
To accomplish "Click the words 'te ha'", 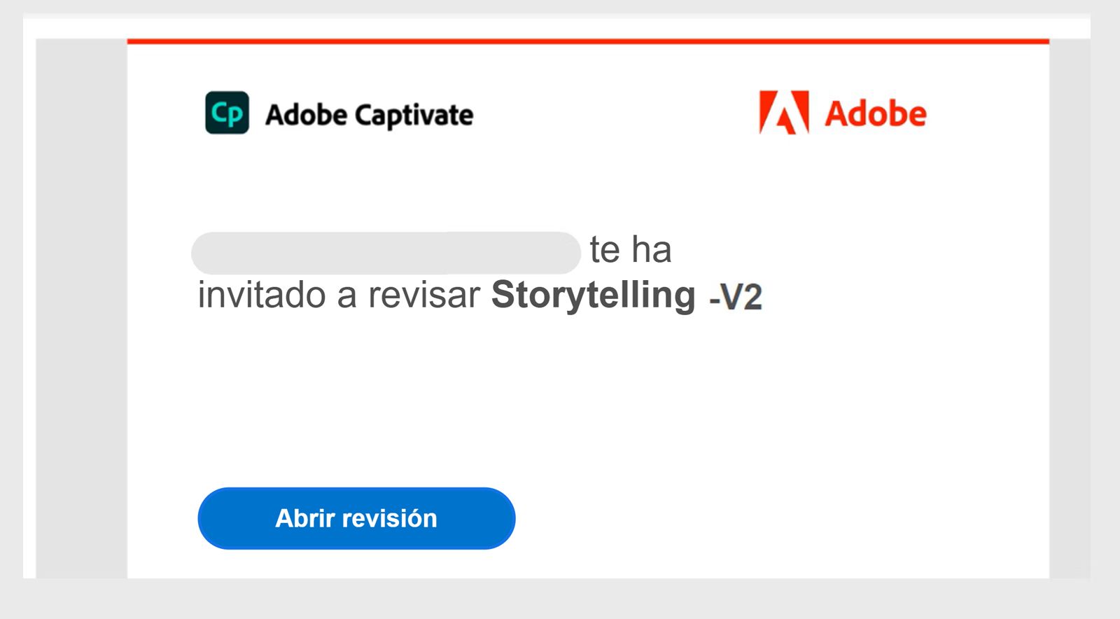I will tap(630, 250).
